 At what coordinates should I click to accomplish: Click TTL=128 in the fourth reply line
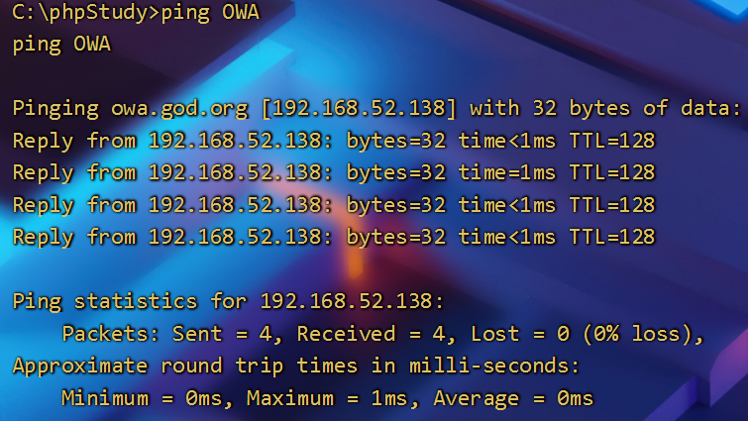(x=612, y=237)
